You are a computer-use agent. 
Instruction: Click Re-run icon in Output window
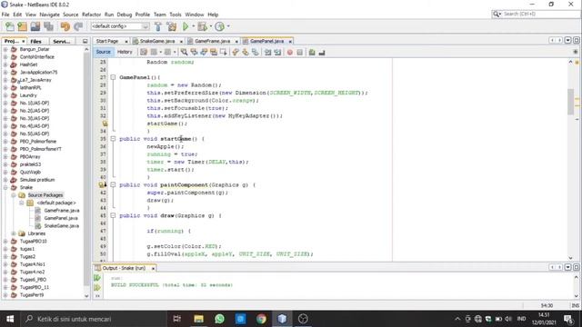point(97,278)
